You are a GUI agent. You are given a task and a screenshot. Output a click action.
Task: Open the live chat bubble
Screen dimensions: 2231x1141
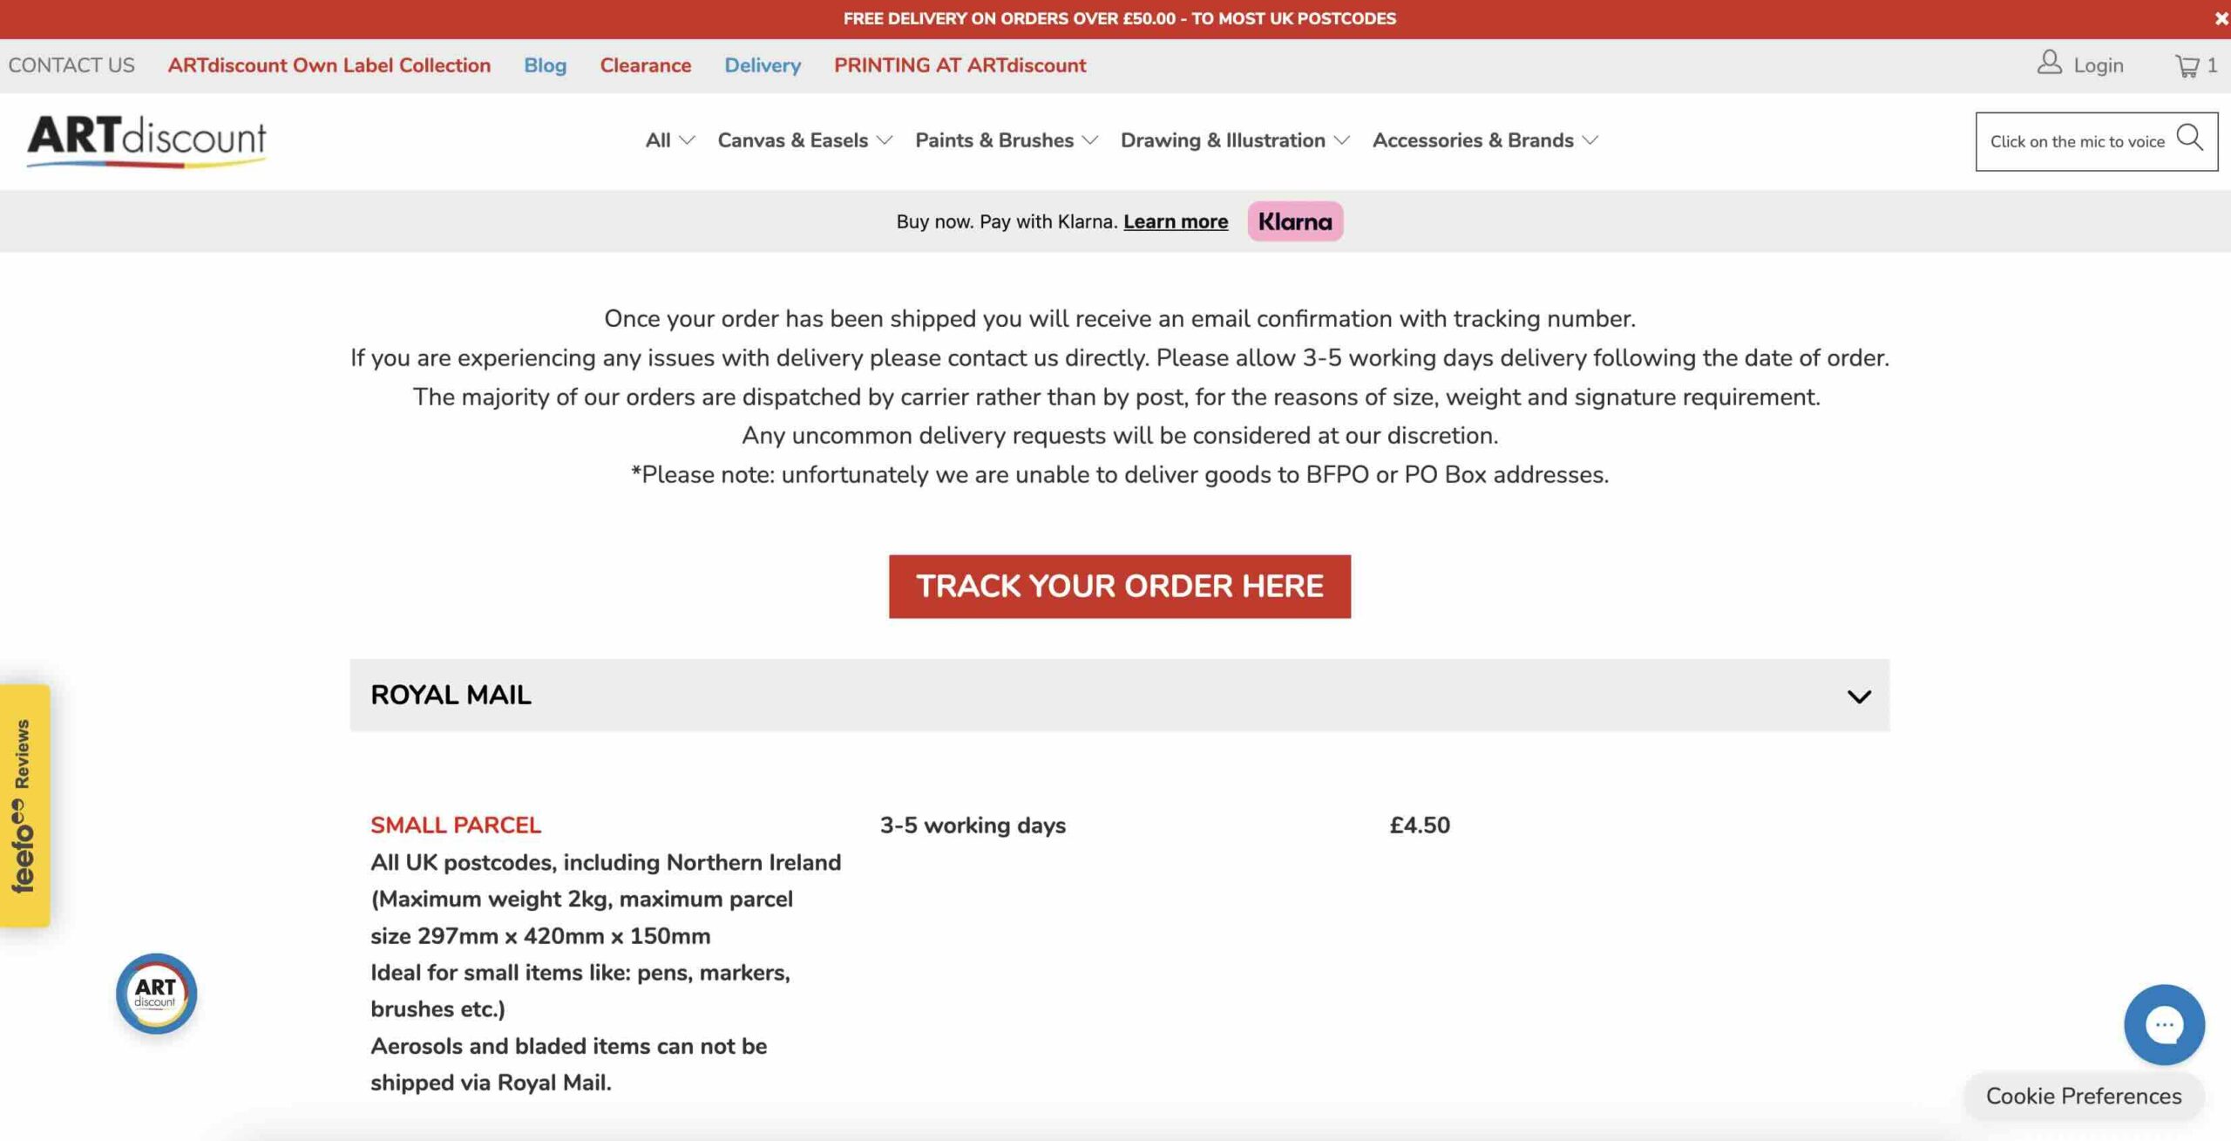(x=2163, y=1024)
